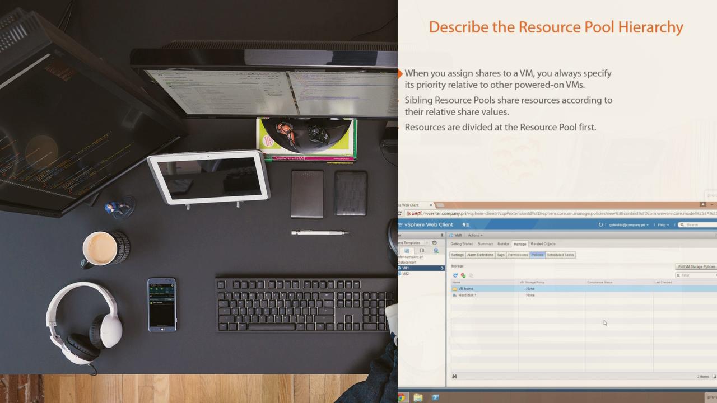717x403 pixels.
Task: Expand the gshields@company.pri user menu
Action: coord(629,225)
